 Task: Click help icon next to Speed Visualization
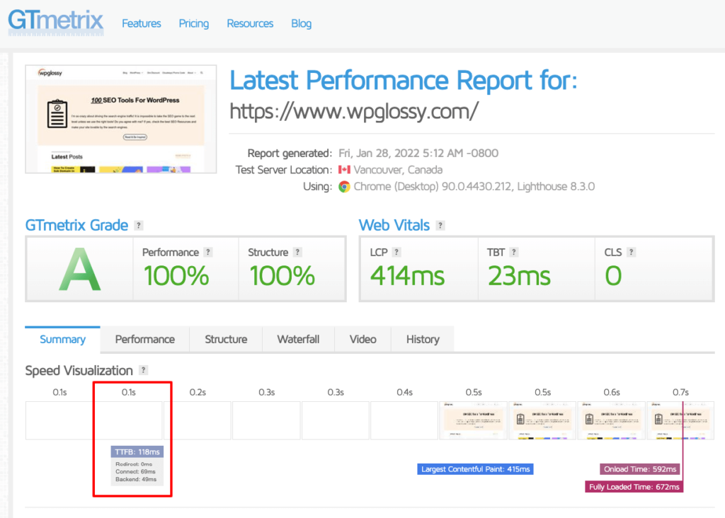pos(143,370)
